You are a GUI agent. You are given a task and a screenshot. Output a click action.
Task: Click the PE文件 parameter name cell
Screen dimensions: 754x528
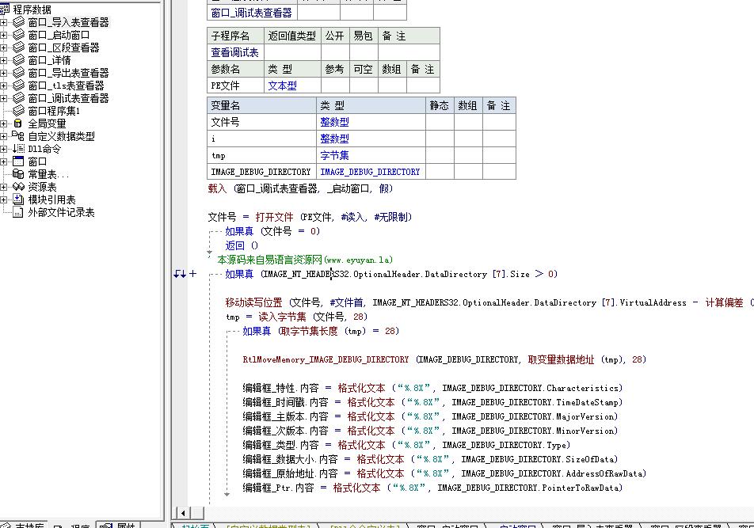coord(235,85)
